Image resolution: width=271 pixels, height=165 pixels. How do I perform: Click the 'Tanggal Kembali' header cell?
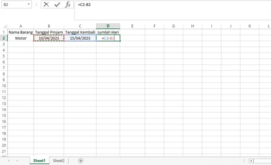tap(80, 32)
